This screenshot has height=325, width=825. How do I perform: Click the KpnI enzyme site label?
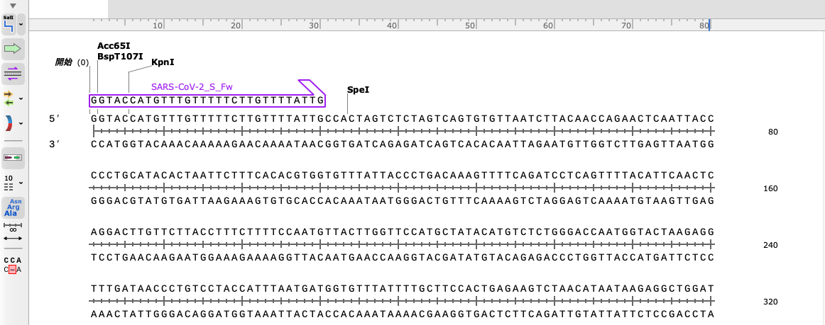163,62
